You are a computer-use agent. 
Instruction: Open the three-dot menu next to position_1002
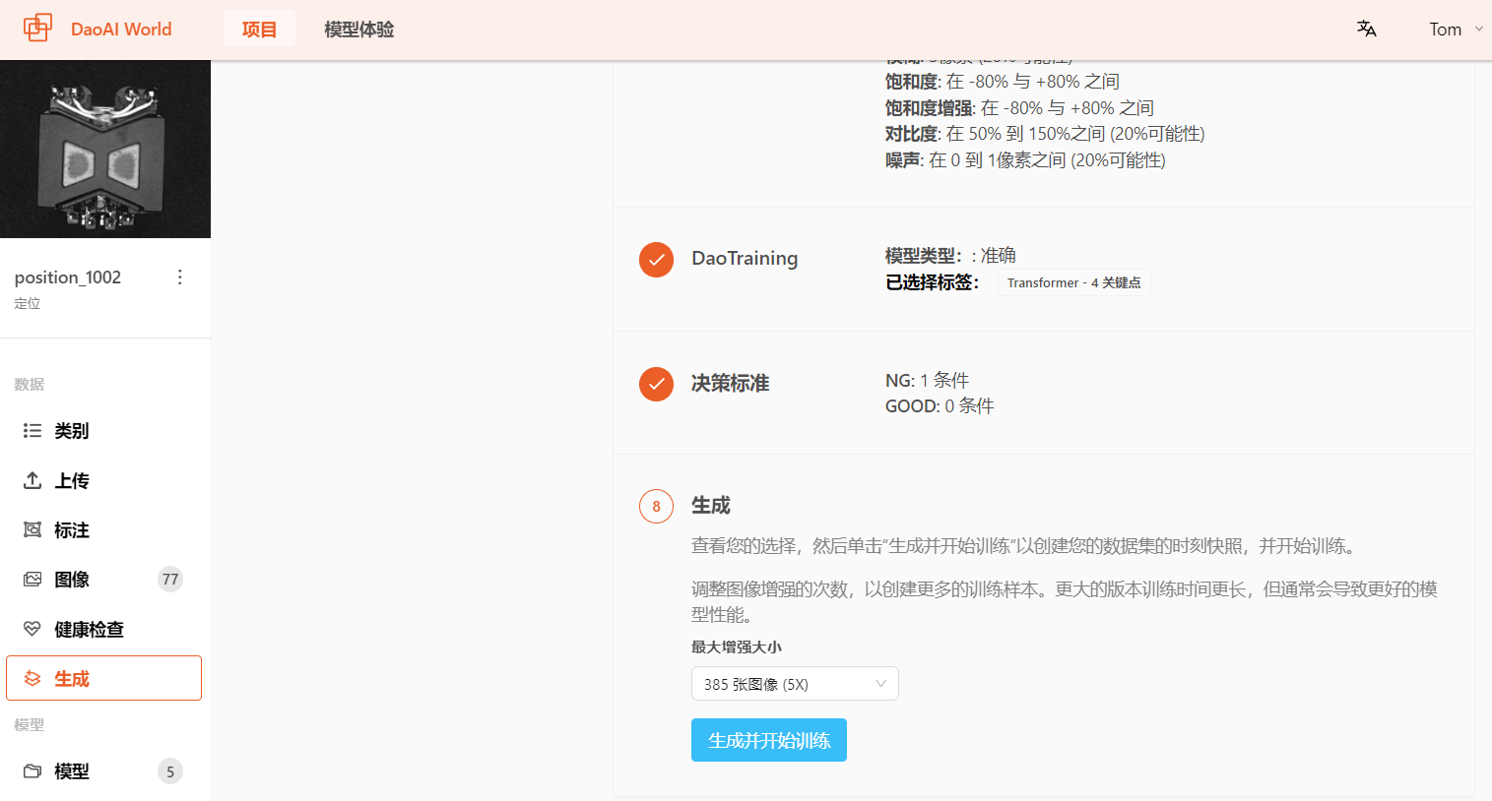(179, 277)
